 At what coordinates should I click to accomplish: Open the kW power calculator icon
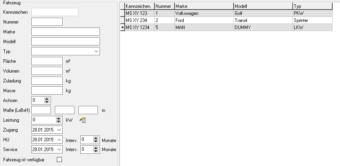(83, 120)
